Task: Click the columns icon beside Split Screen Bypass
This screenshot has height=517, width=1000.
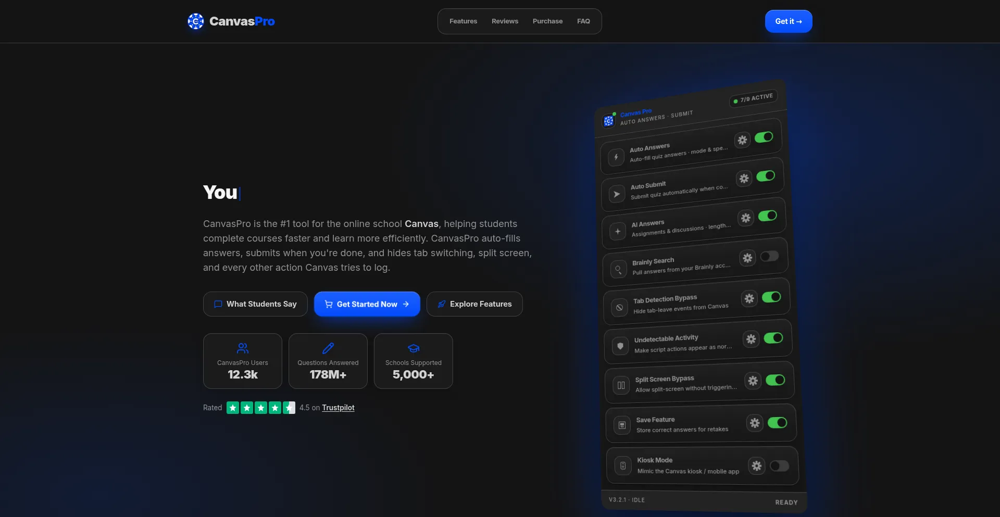Action: 621,385
